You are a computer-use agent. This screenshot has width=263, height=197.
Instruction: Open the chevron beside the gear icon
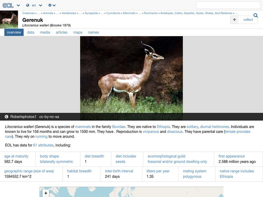pos(54,5)
